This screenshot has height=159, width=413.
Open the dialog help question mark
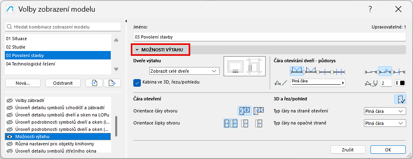click(370, 10)
